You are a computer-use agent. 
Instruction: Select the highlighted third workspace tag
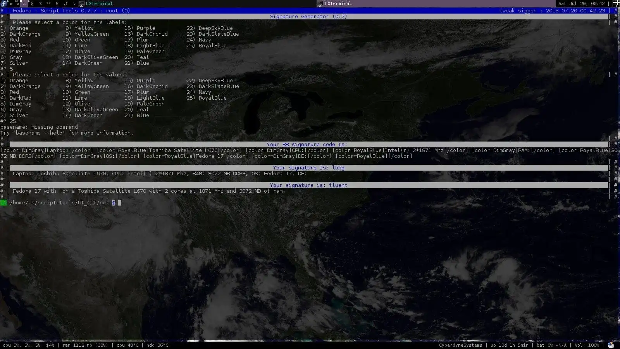tap(24, 3)
